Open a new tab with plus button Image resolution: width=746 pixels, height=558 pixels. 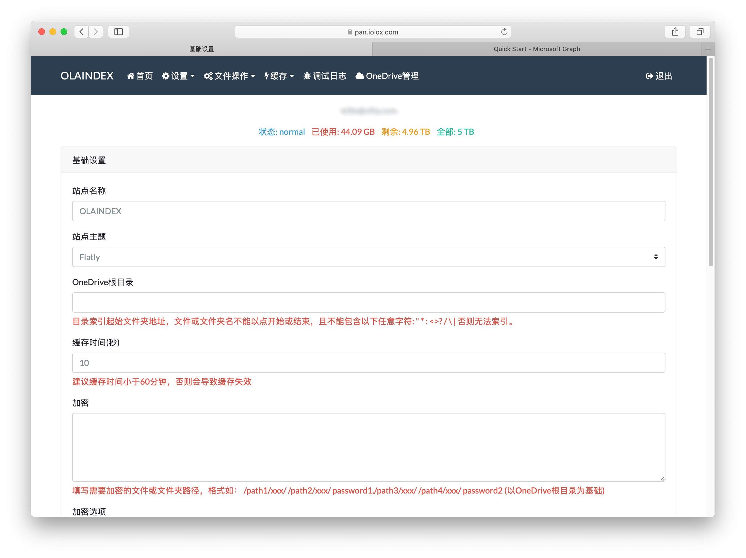click(x=708, y=49)
